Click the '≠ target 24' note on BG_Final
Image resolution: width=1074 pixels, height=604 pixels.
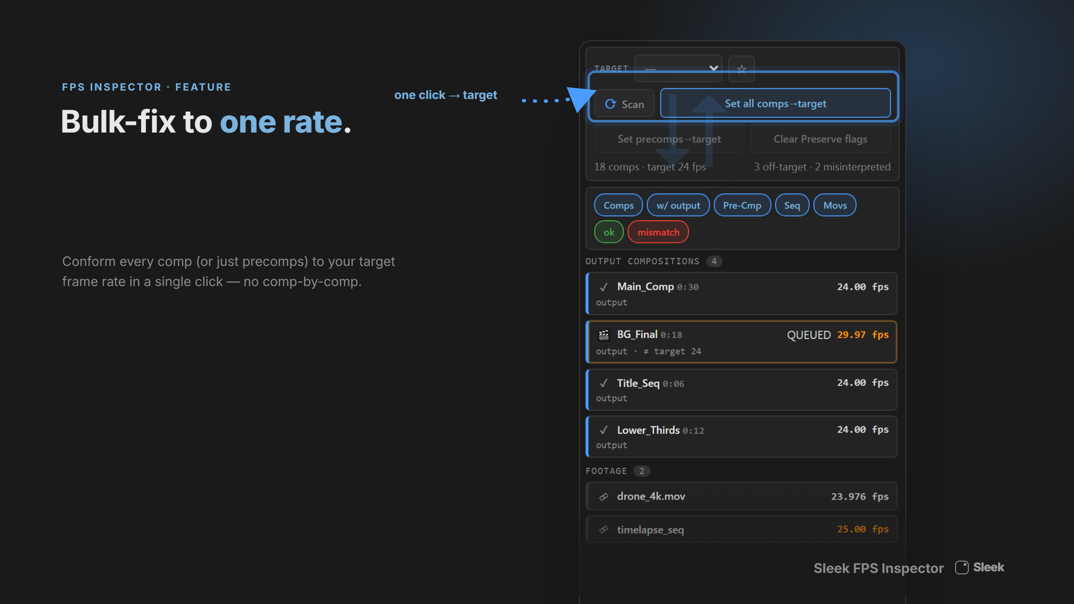[672, 351]
